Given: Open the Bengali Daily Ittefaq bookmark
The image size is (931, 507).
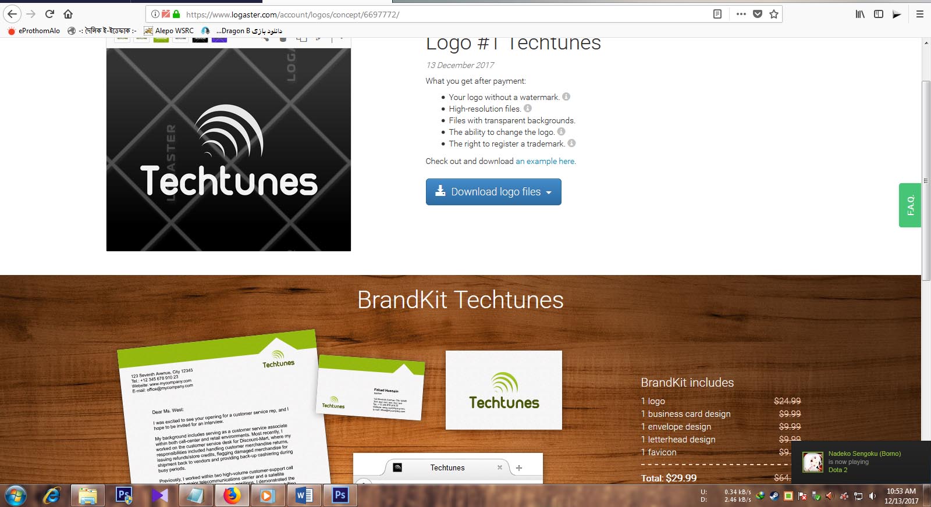Looking at the screenshot, I should 102,31.
